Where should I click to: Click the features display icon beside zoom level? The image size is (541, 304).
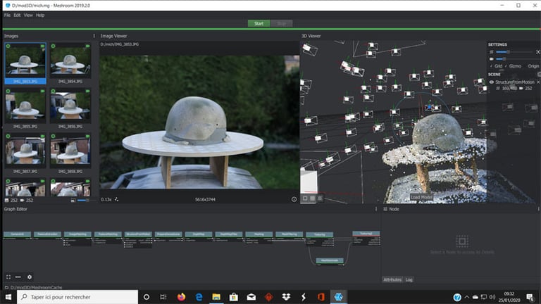(x=117, y=199)
